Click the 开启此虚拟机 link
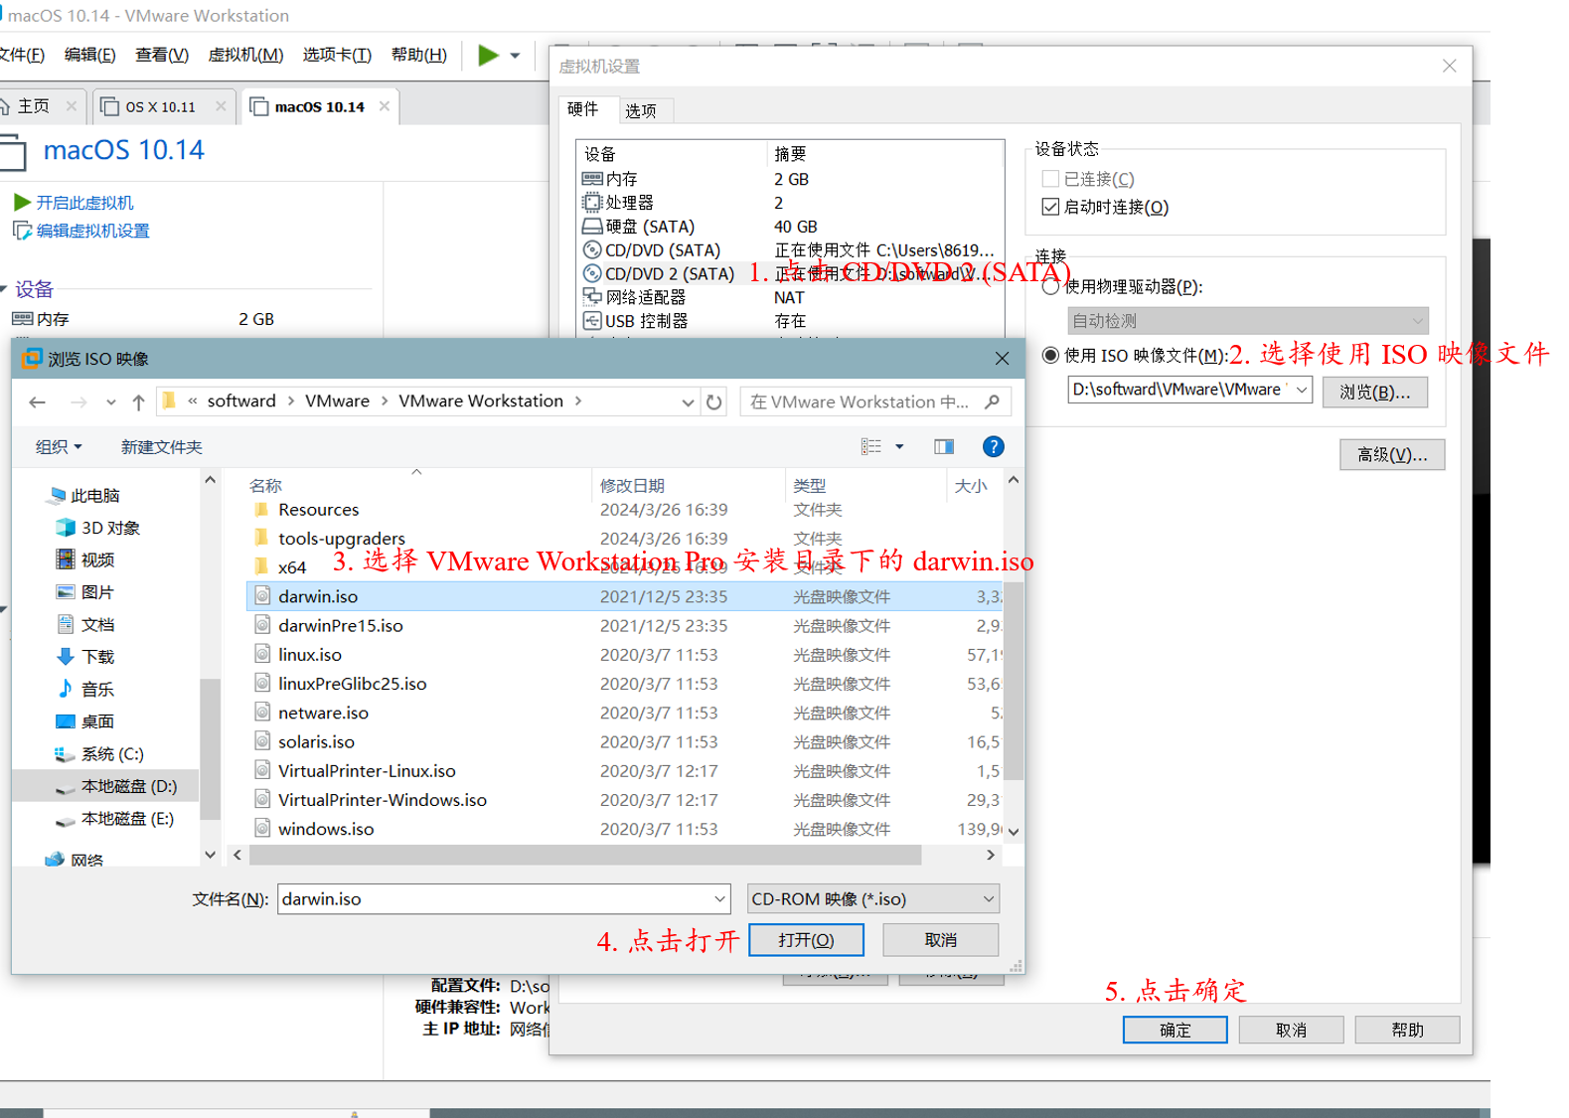The height and width of the screenshot is (1118, 1569). [84, 203]
